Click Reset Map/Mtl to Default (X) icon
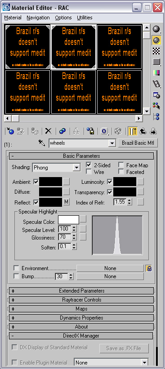165x369 pixels. (x=49, y=131)
